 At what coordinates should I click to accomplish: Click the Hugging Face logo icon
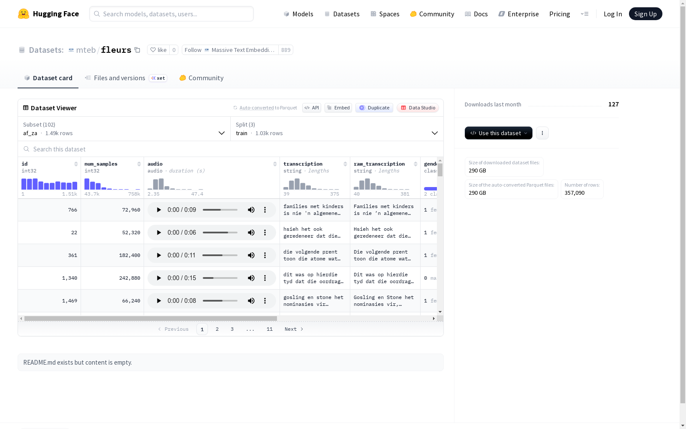24,14
